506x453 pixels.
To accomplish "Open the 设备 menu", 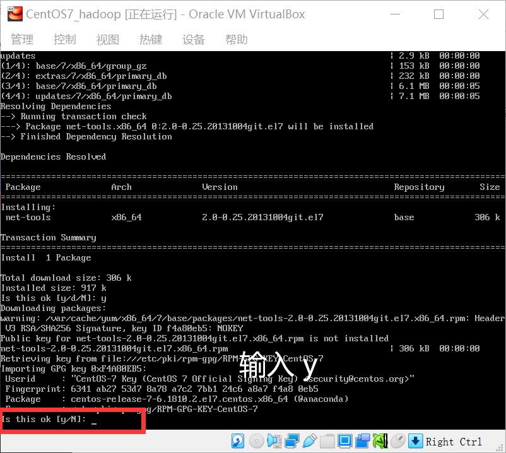I will click(x=194, y=40).
